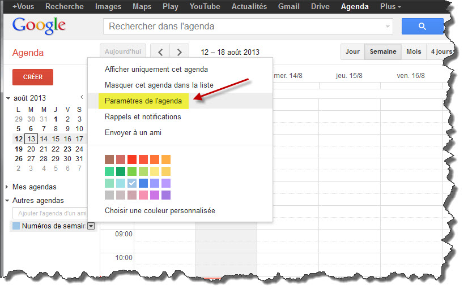
Task: Open YouTube link in top bar
Action: point(205,7)
